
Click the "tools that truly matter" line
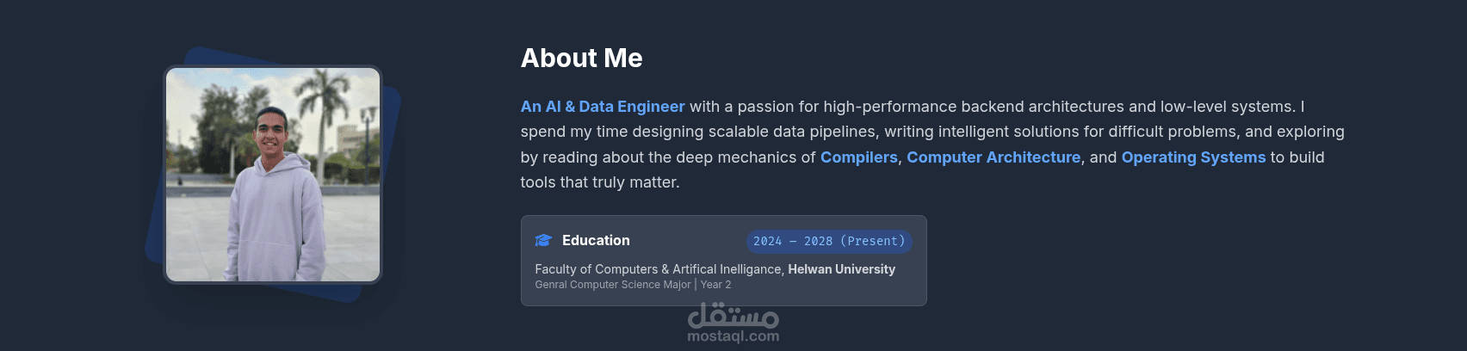tap(600, 182)
